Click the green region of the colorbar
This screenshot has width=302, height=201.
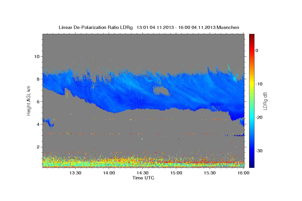[252, 100]
